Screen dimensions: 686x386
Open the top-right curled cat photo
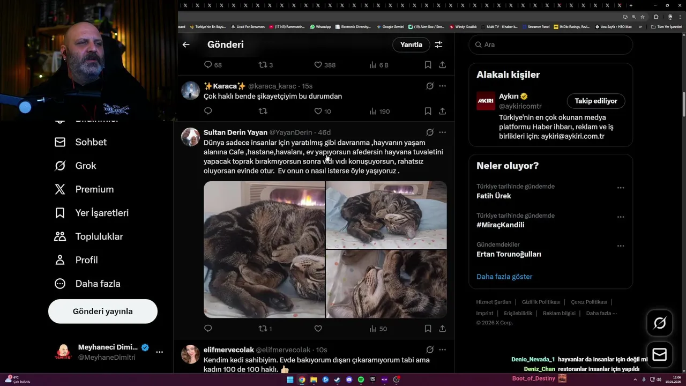[386, 215]
